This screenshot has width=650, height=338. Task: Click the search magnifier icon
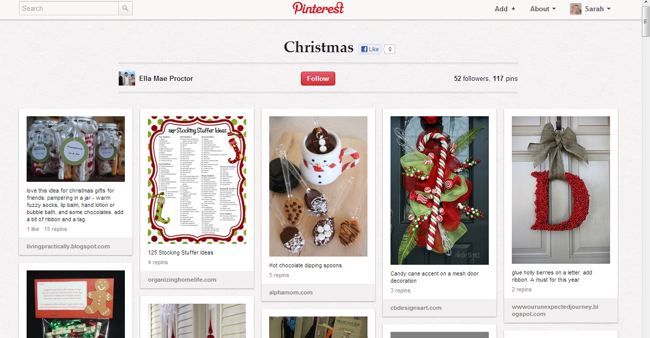(125, 8)
